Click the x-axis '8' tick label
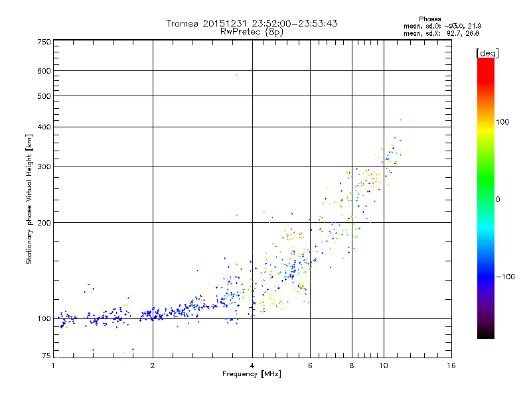 point(352,365)
